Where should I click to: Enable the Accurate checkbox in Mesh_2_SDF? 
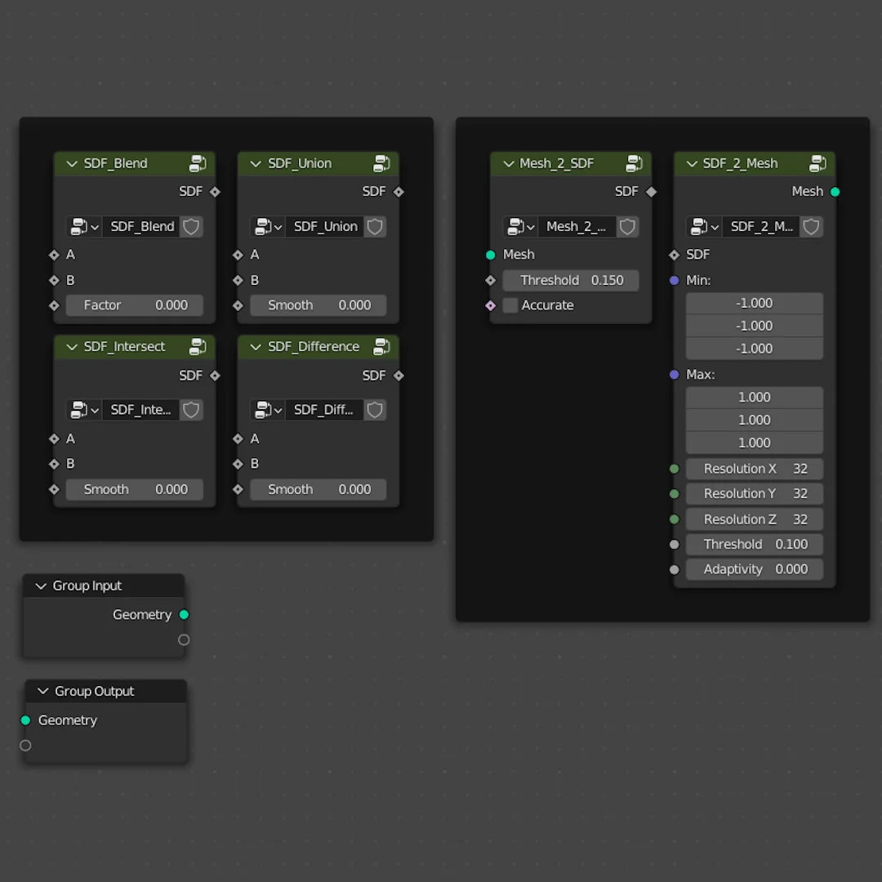pos(510,305)
